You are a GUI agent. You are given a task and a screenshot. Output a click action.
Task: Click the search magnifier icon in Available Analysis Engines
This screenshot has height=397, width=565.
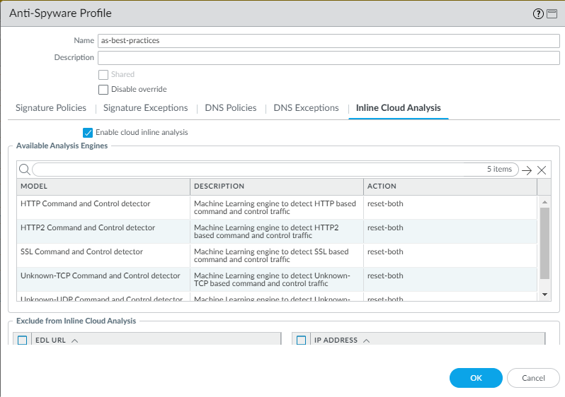pyautogui.click(x=24, y=170)
